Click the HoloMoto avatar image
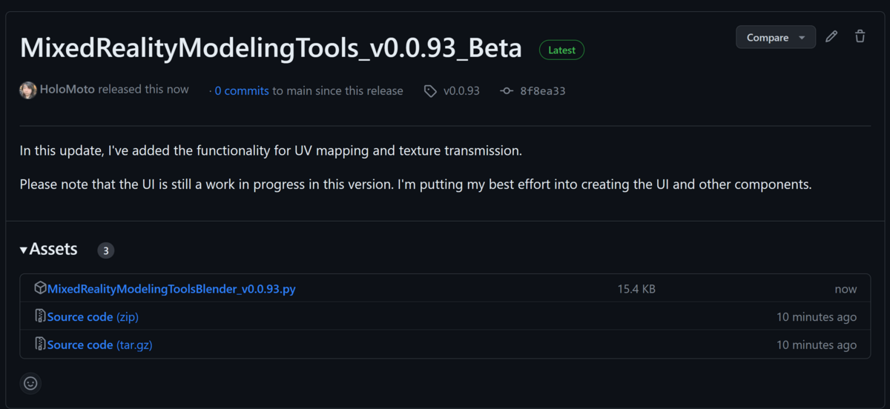 28,90
